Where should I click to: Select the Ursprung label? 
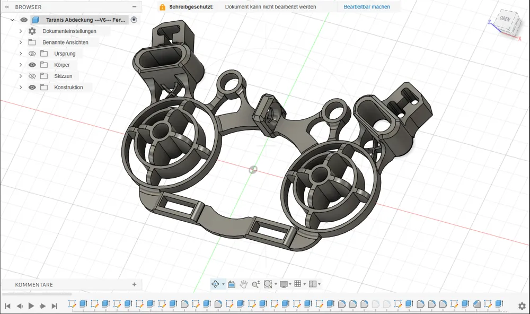point(65,54)
